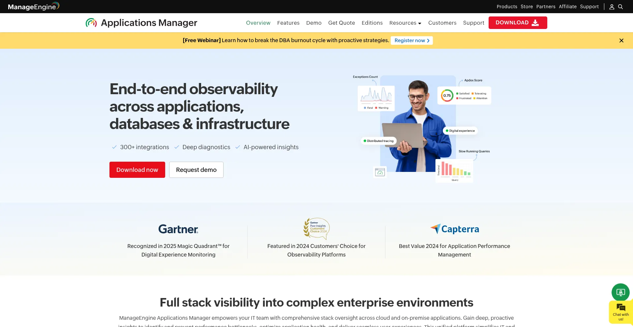
Task: Click the Applications Manager gauge logo icon
Action: click(x=91, y=23)
